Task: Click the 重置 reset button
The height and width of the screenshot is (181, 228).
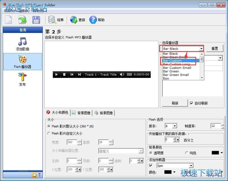Action: pyautogui.click(x=215, y=48)
